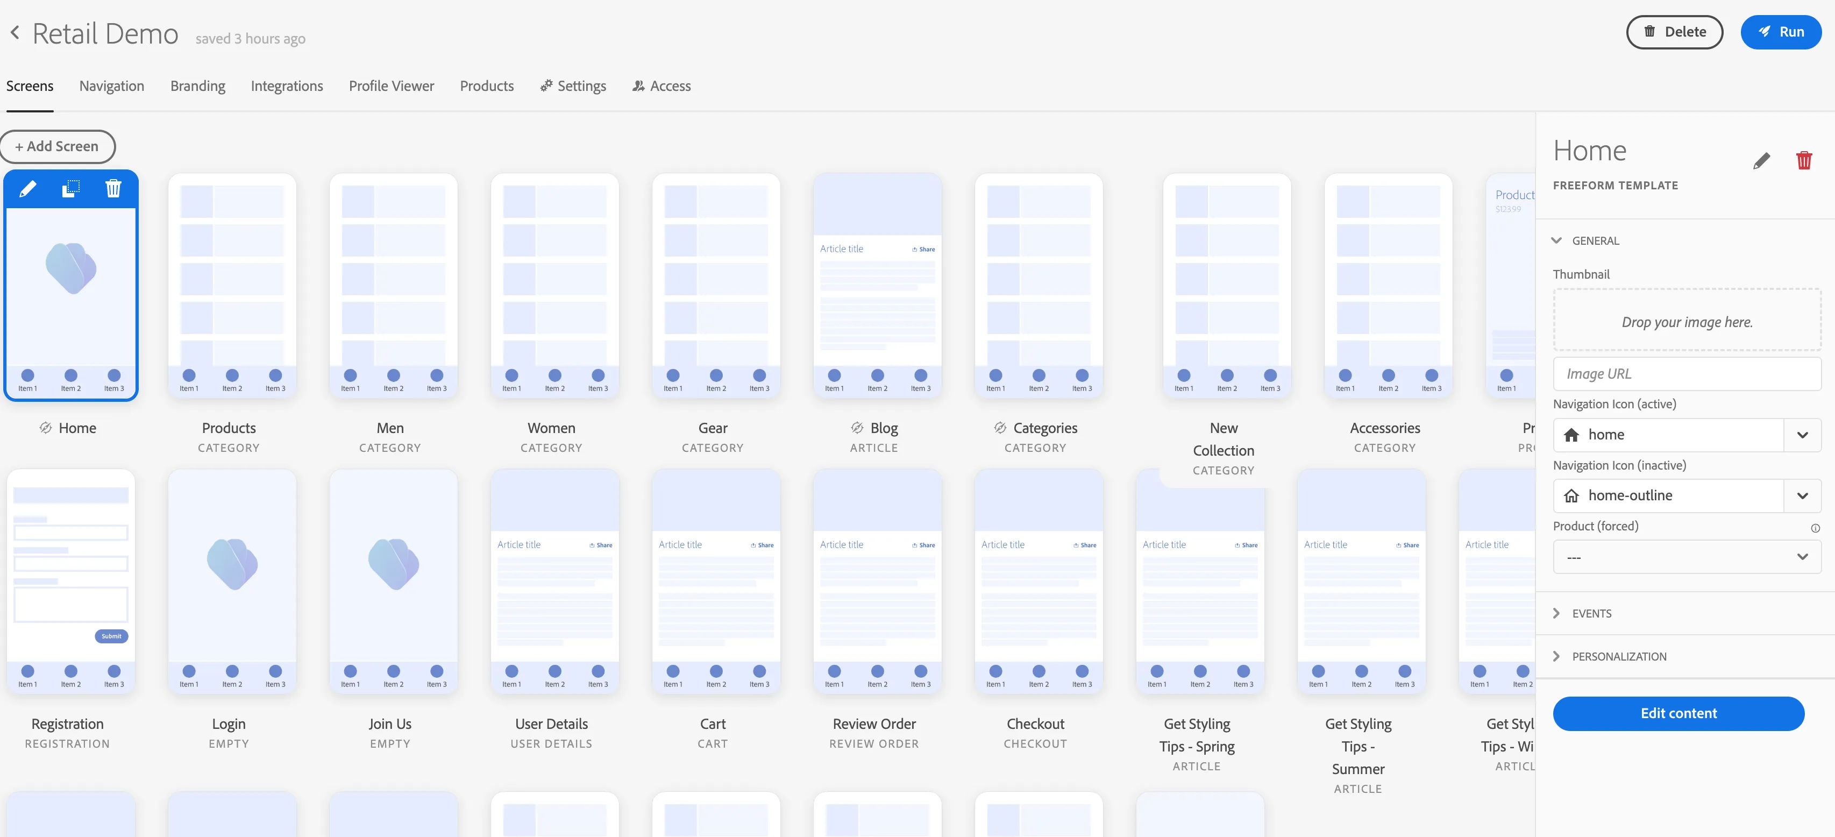
Task: Click the back arrow beside Retail Demo
Action: (x=15, y=33)
